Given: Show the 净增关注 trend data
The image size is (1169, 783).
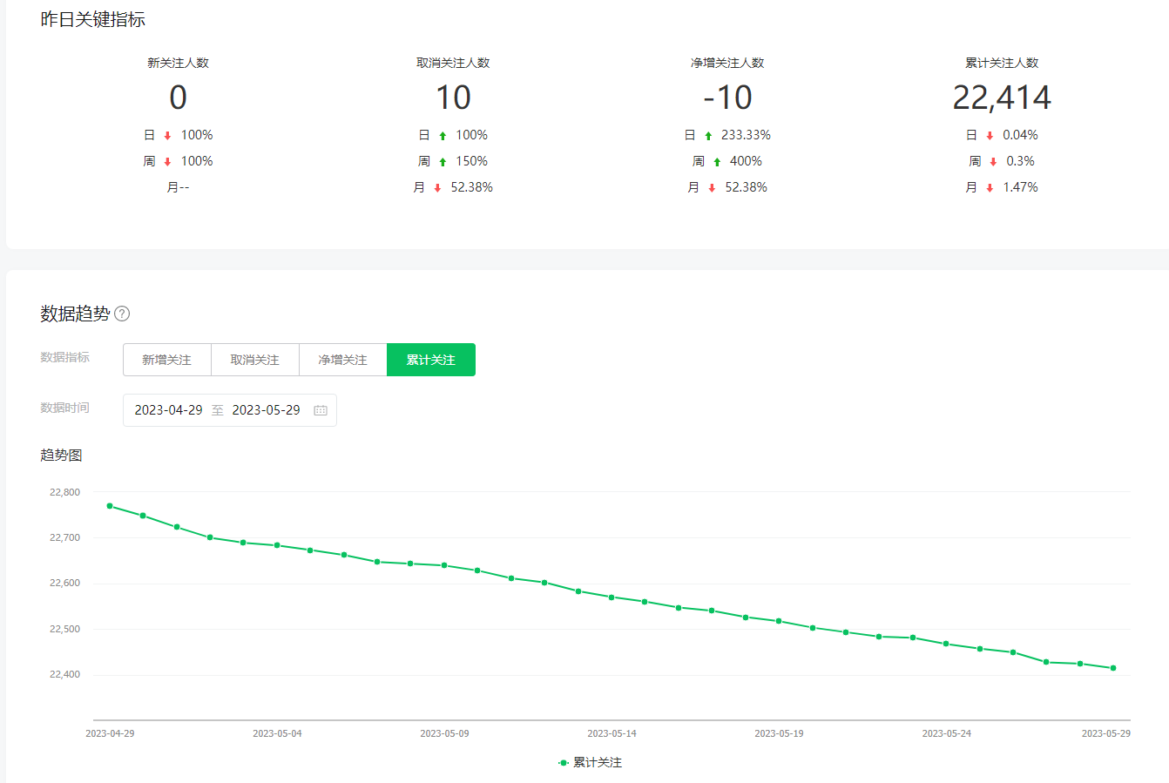Looking at the screenshot, I should click(342, 360).
